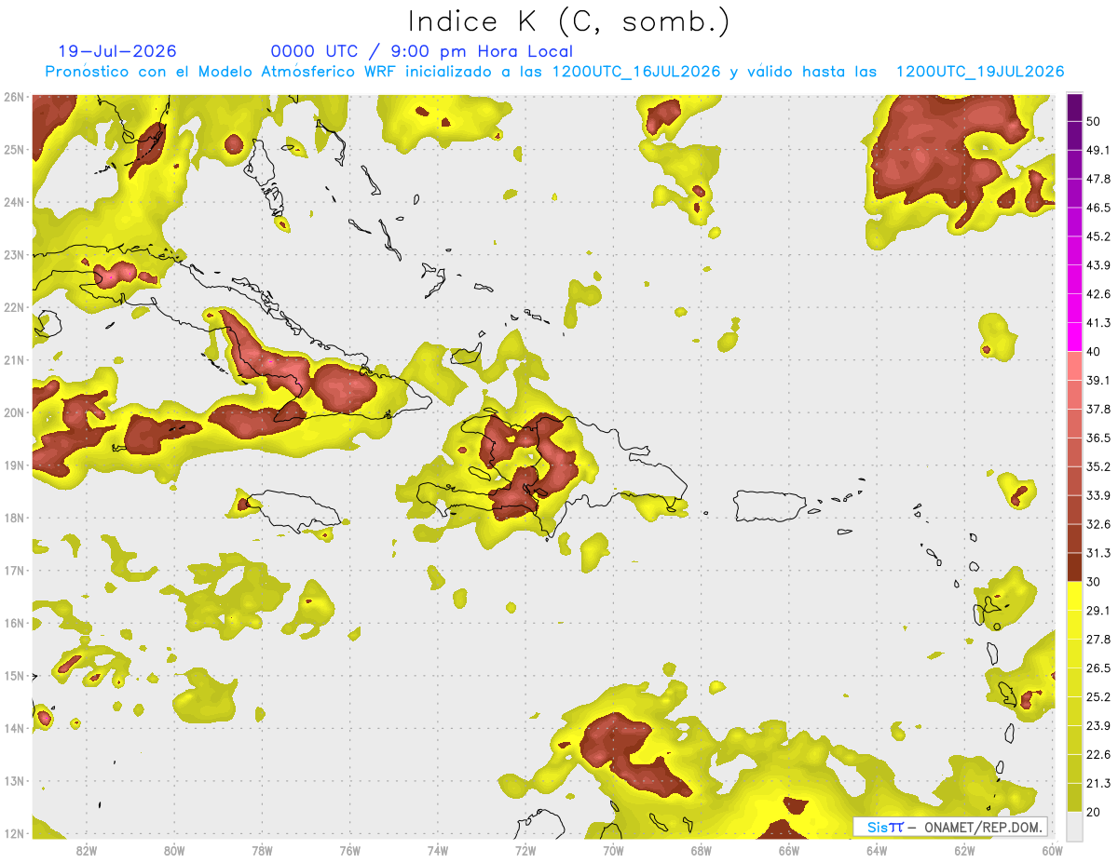Click the colorbar value 20
This screenshot has height=863, width=1118.
click(x=1094, y=814)
